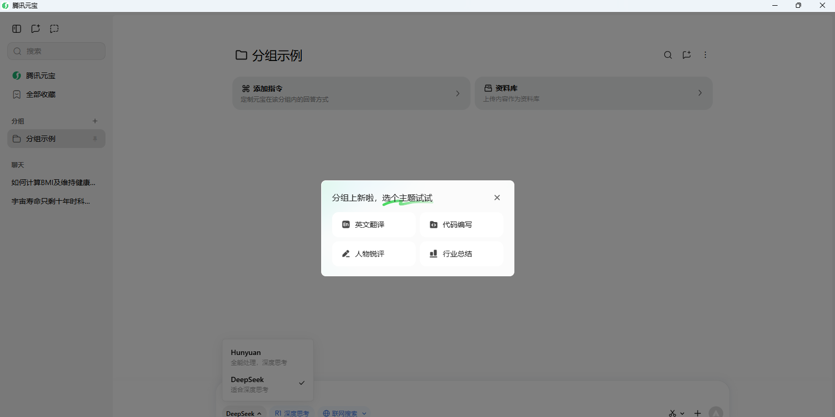835x417 pixels.
Task: Unpin the 分组示例 group with the pin icon
Action: pyautogui.click(x=95, y=139)
